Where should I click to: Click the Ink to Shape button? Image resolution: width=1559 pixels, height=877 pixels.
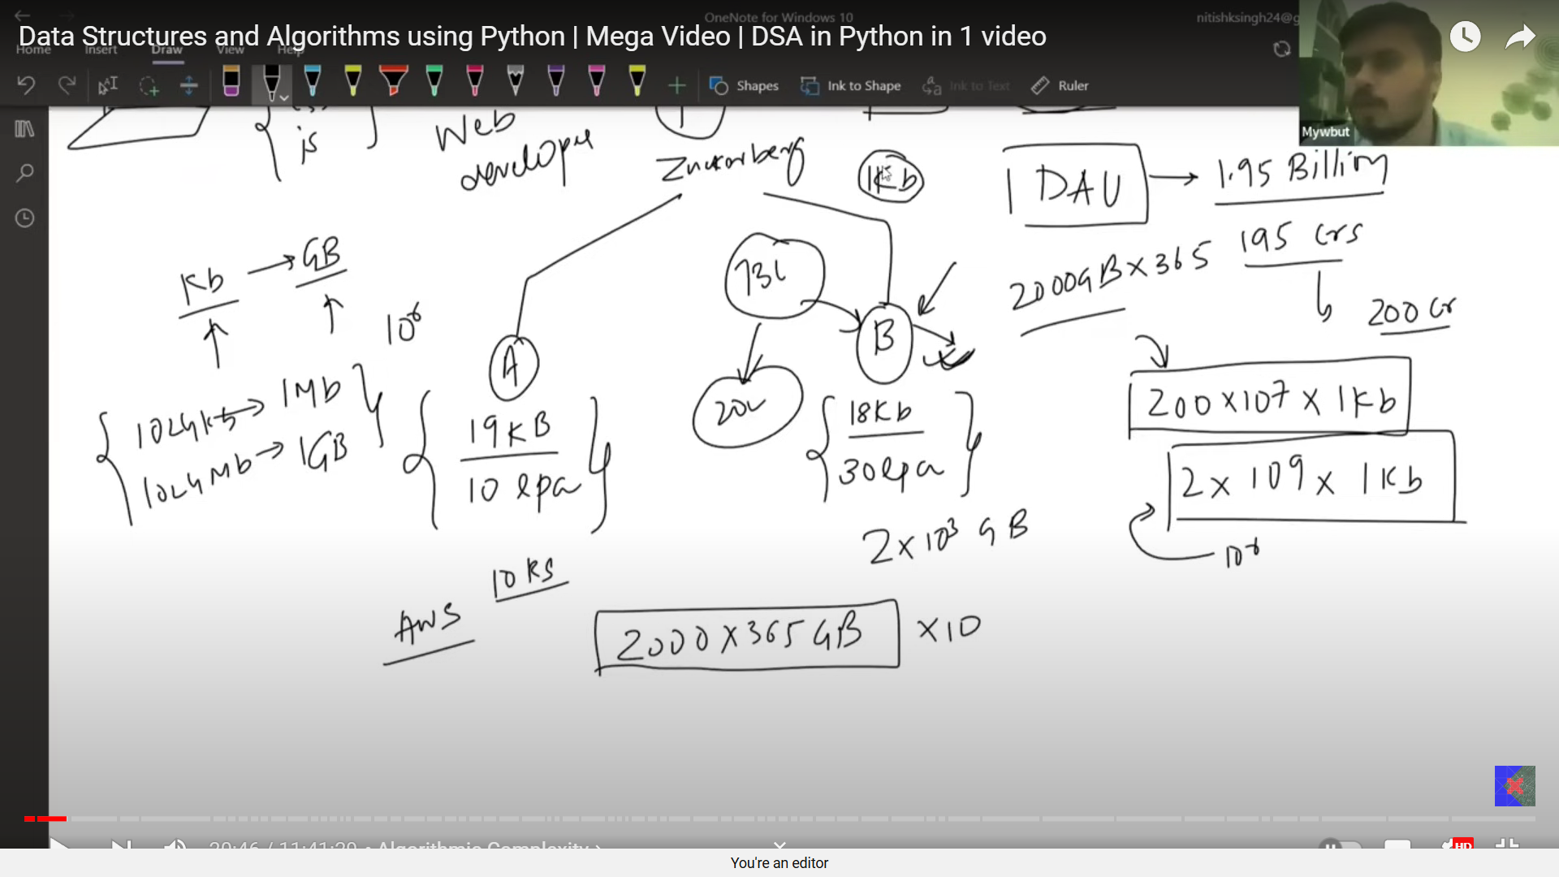click(x=850, y=85)
